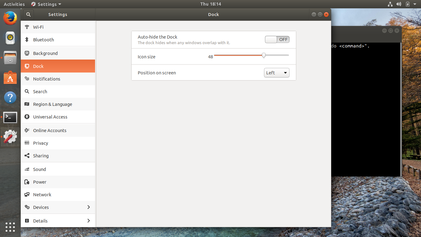Open the Search settings panel

(x=58, y=92)
